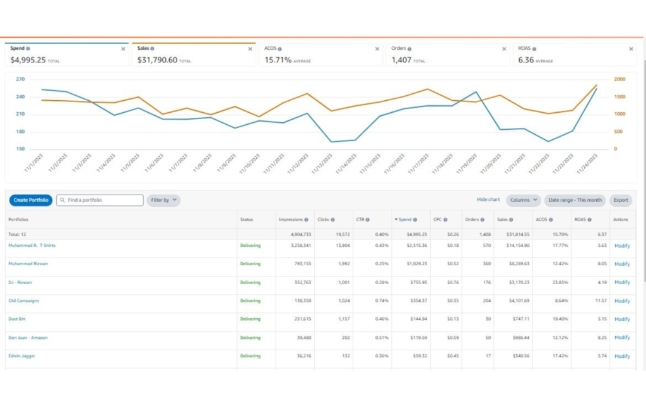Viewport: 646px width, 407px height.
Task: Select the Spend metric card
Action: 67,54
